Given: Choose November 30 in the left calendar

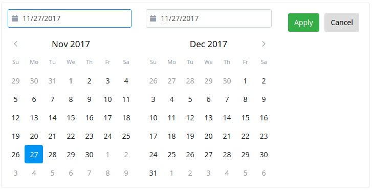Looking at the screenshot, I should [89, 155].
